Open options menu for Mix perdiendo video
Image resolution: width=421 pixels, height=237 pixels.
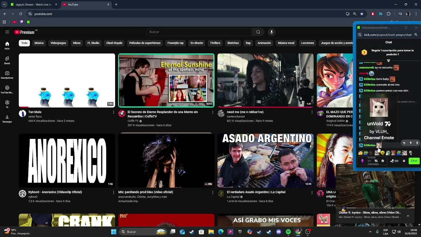click(213, 192)
